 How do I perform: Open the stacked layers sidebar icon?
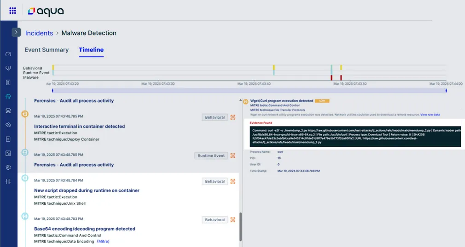[8, 111]
